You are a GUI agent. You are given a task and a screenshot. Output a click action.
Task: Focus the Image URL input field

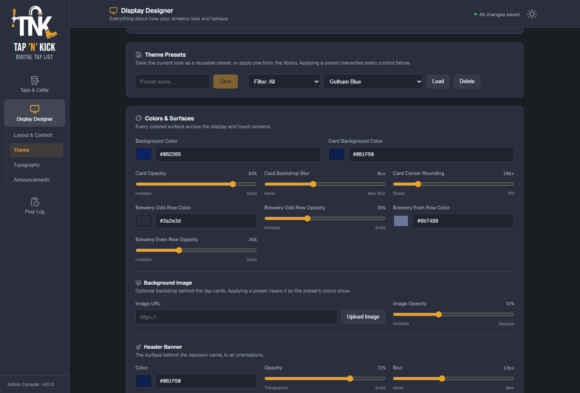point(237,317)
